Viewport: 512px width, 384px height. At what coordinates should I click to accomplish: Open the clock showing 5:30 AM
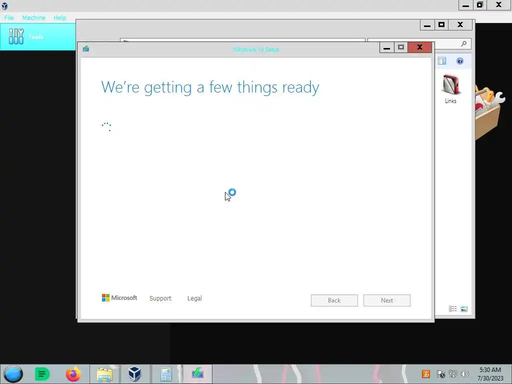tap(490, 374)
